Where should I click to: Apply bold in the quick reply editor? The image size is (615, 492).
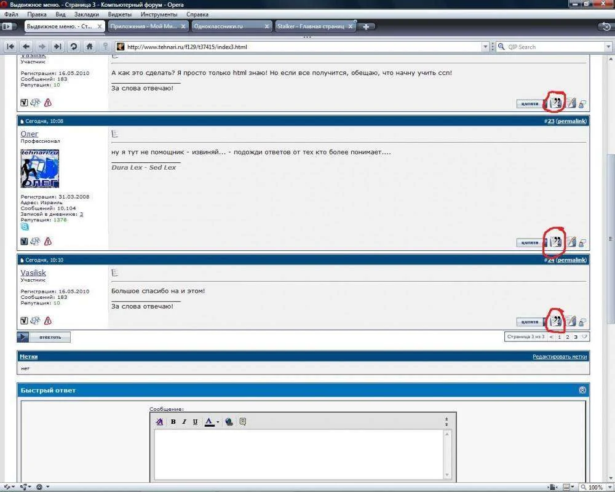[x=173, y=422]
